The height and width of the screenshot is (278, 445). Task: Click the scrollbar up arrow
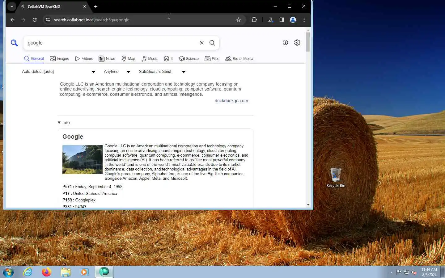click(308, 30)
